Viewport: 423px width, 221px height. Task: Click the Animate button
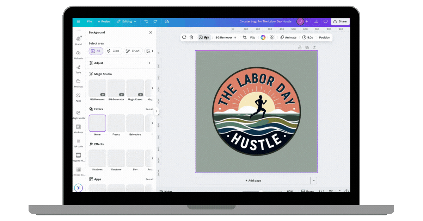(288, 37)
